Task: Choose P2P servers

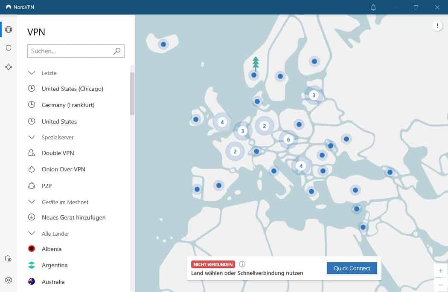Action: [x=47, y=186]
